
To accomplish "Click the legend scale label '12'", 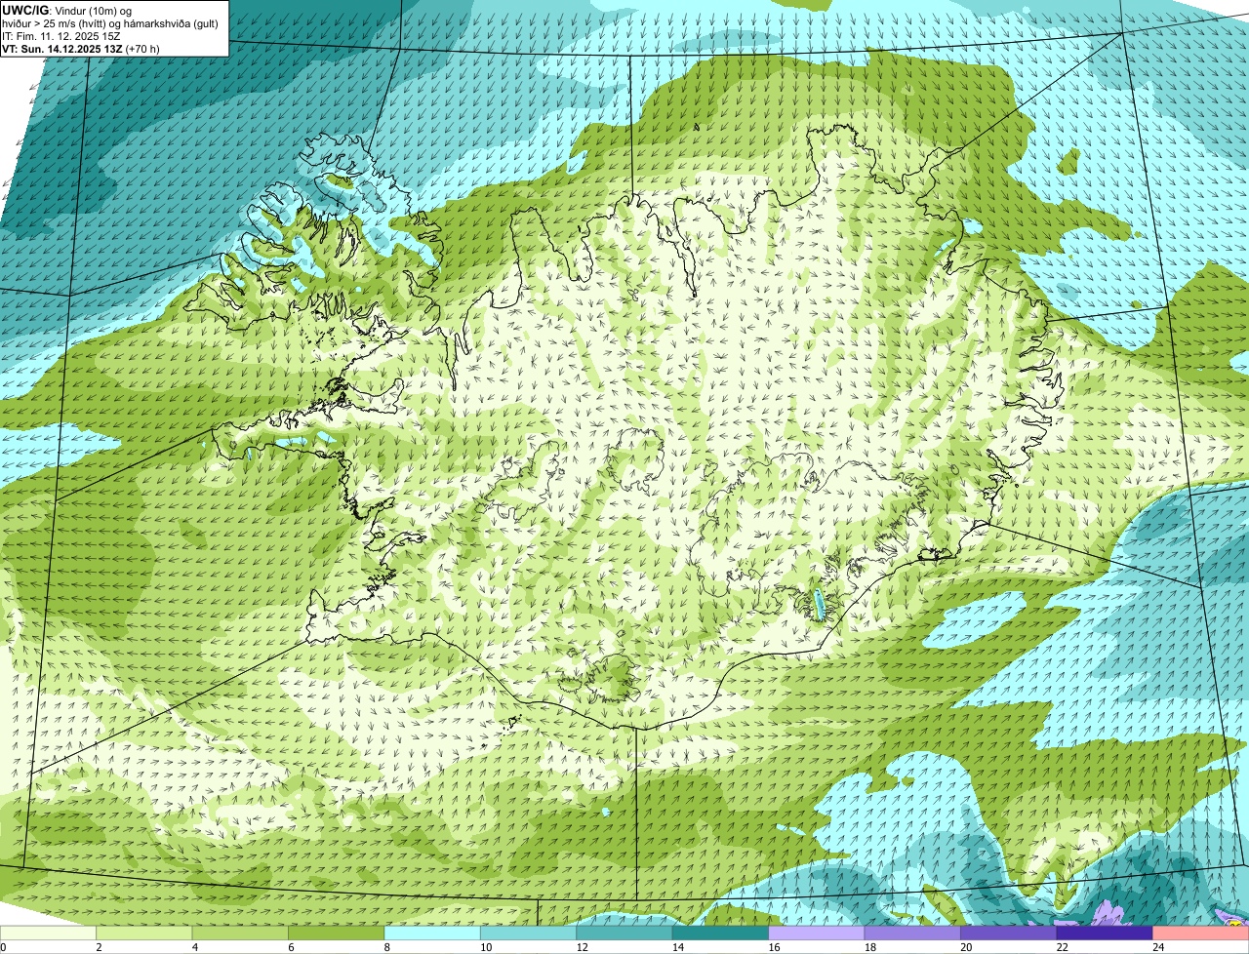I will click(582, 947).
